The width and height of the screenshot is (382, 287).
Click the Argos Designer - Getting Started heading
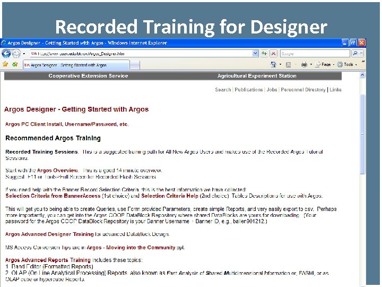(x=76, y=109)
